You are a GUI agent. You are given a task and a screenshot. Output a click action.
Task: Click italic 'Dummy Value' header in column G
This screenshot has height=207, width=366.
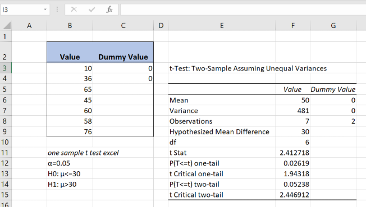[x=333, y=90]
